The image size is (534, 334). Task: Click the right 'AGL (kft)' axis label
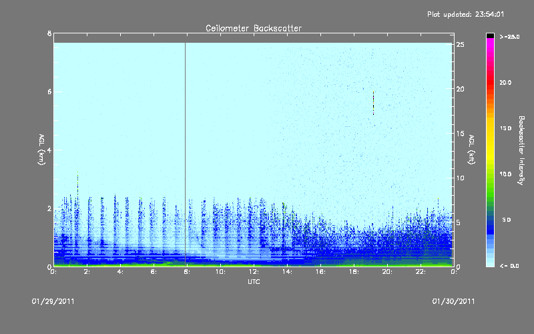(472, 150)
